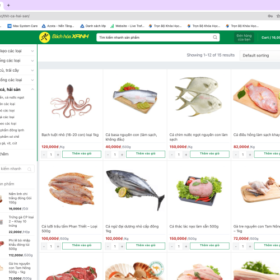This screenshot has width=280, height=280.
Task: Expand the 'ống các loại' fourth category chevron
Action: (x=32, y=80)
